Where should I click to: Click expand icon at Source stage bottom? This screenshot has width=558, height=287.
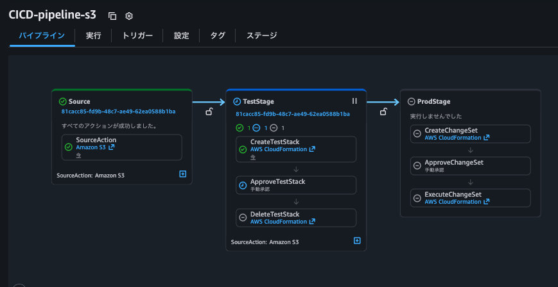[x=183, y=174]
